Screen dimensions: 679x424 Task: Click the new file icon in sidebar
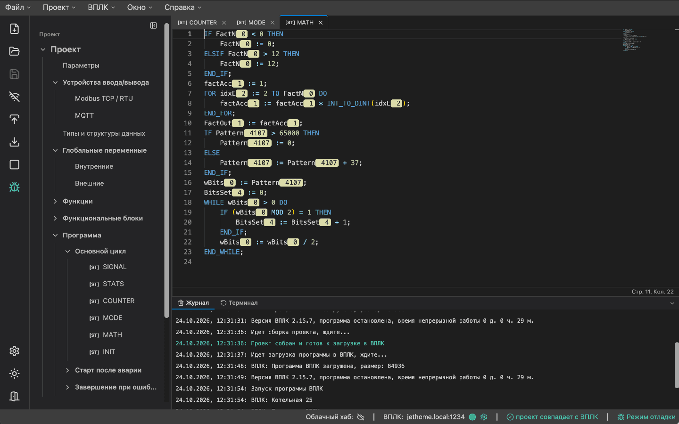pyautogui.click(x=15, y=29)
